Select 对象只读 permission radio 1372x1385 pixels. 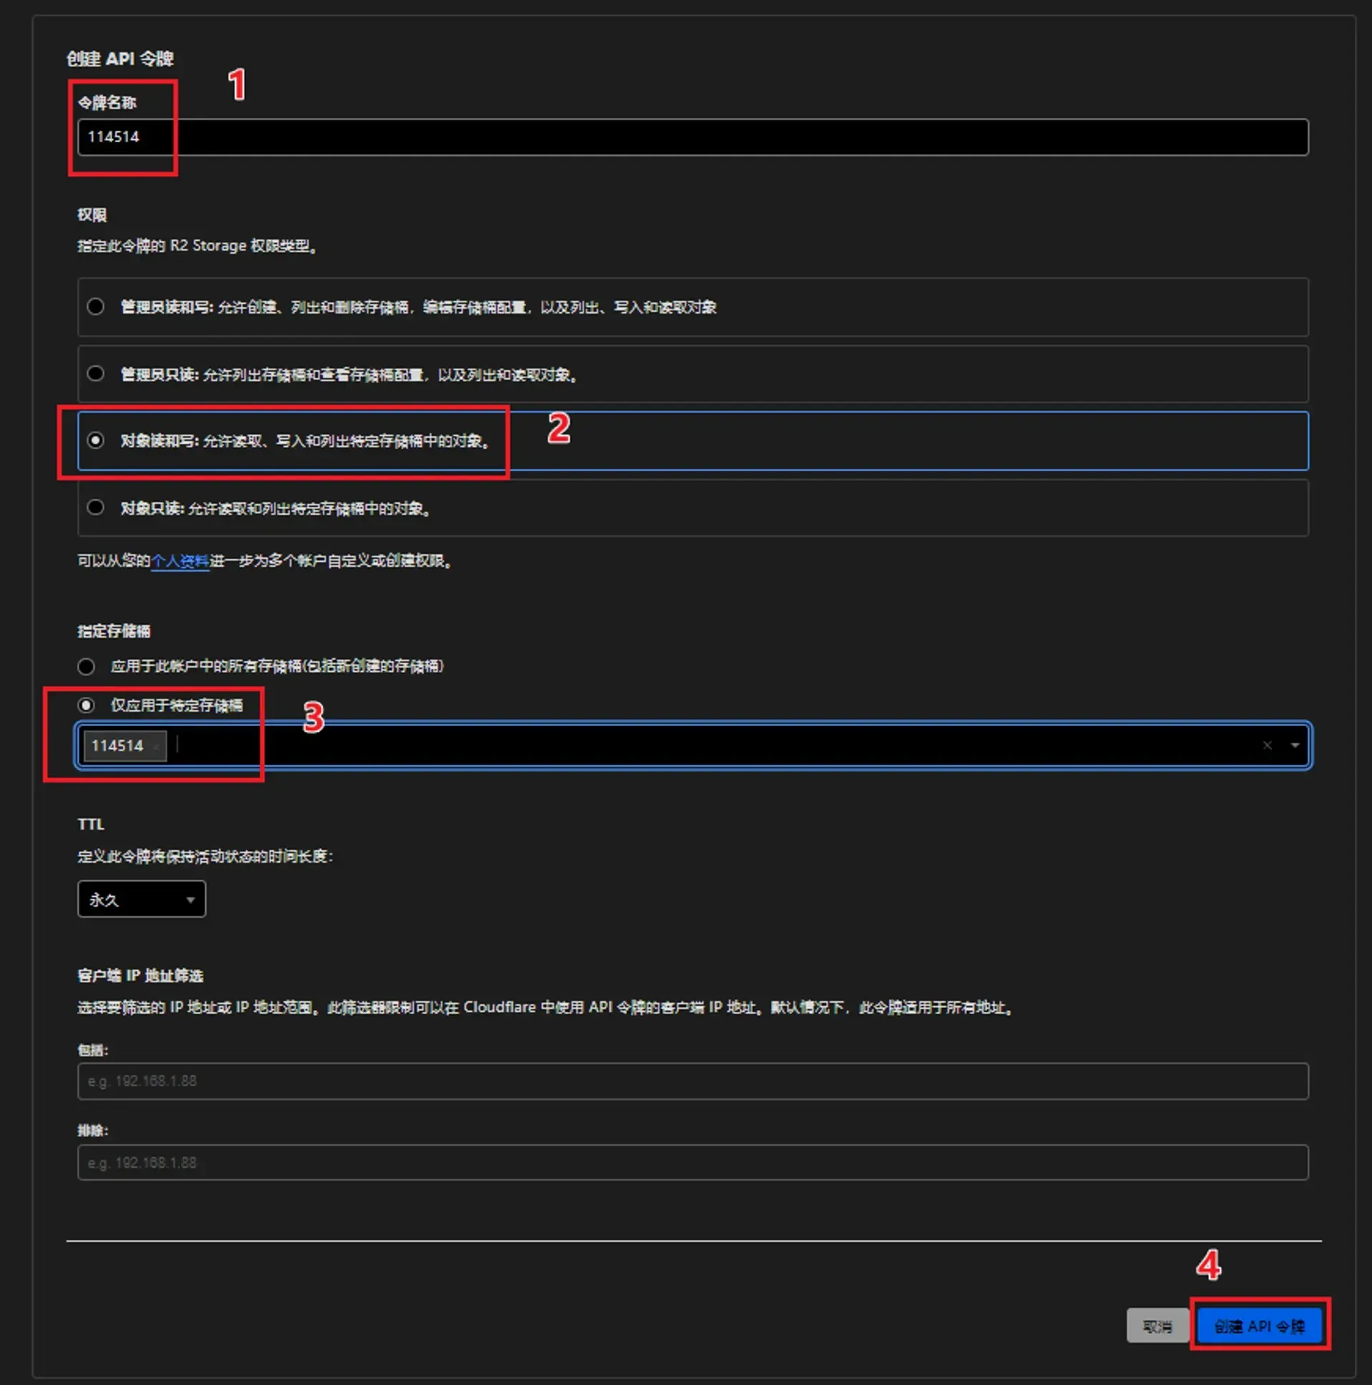95,507
